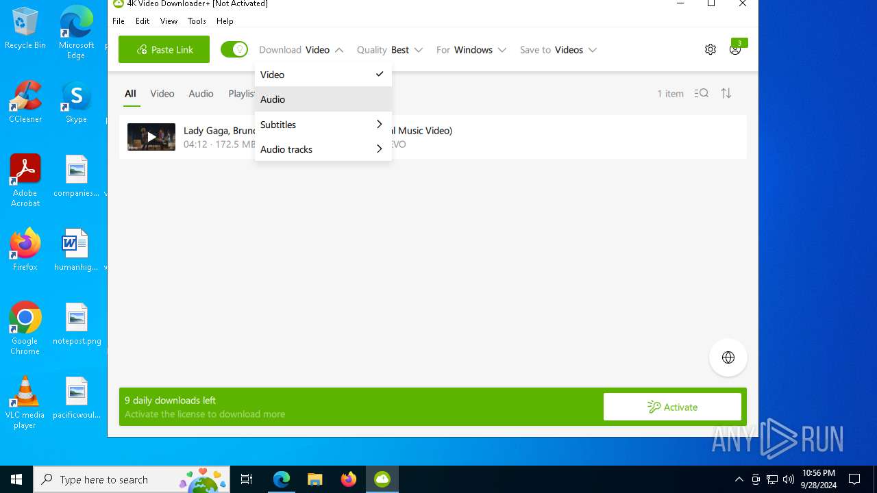This screenshot has height=493, width=877.
Task: Click the taskbar clock showing 10:56 PM
Action: click(x=819, y=479)
